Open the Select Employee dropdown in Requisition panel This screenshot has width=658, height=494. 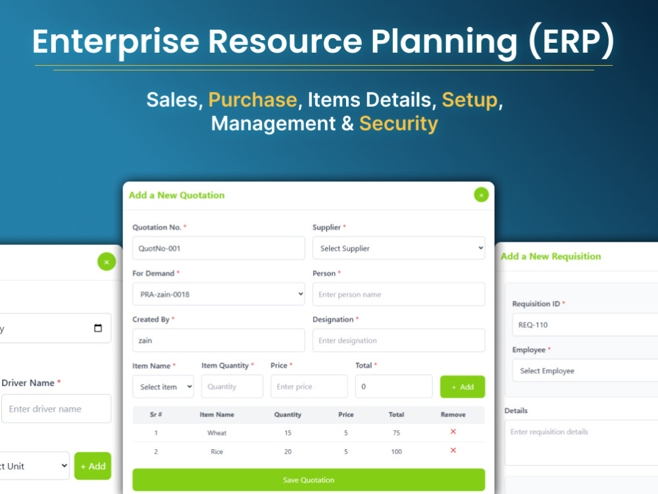click(585, 370)
